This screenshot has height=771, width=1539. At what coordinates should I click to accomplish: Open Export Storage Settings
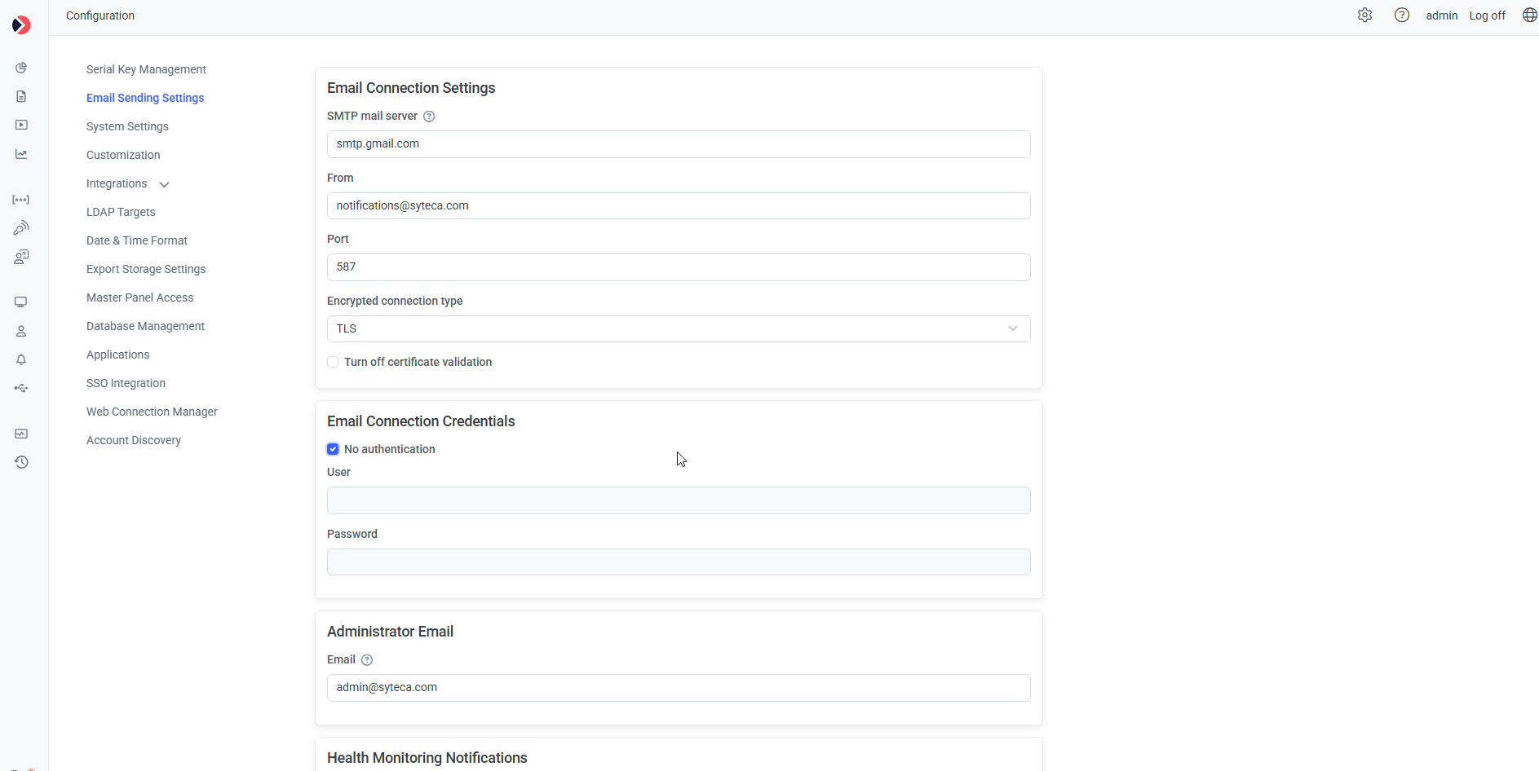[146, 269]
